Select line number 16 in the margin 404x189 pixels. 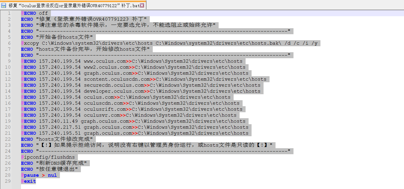point(8,103)
